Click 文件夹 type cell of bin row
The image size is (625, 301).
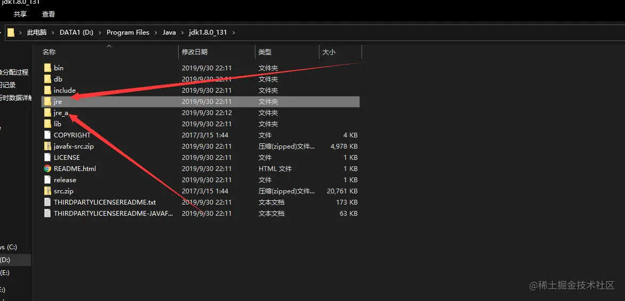click(x=268, y=68)
